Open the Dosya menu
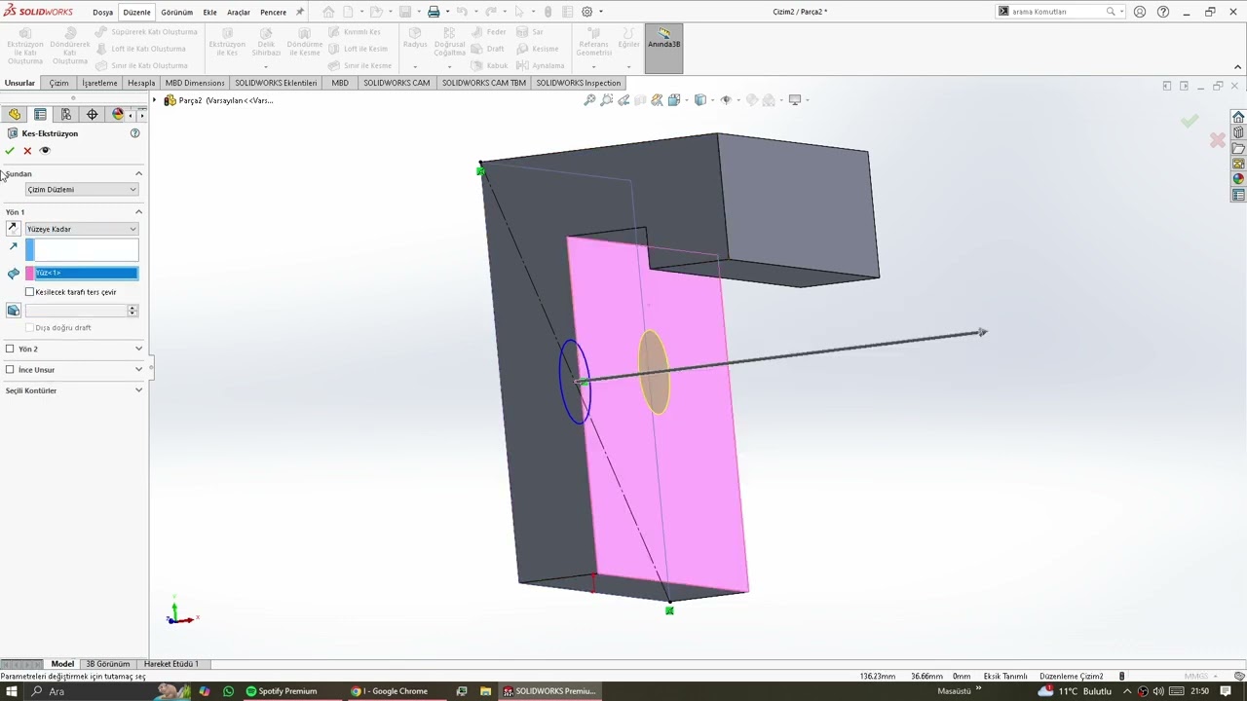This screenshot has width=1247, height=701. tap(102, 13)
